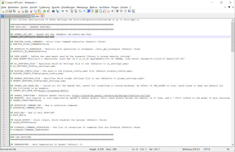
Task: Show the Document List panel icon
Action: pos(100,11)
